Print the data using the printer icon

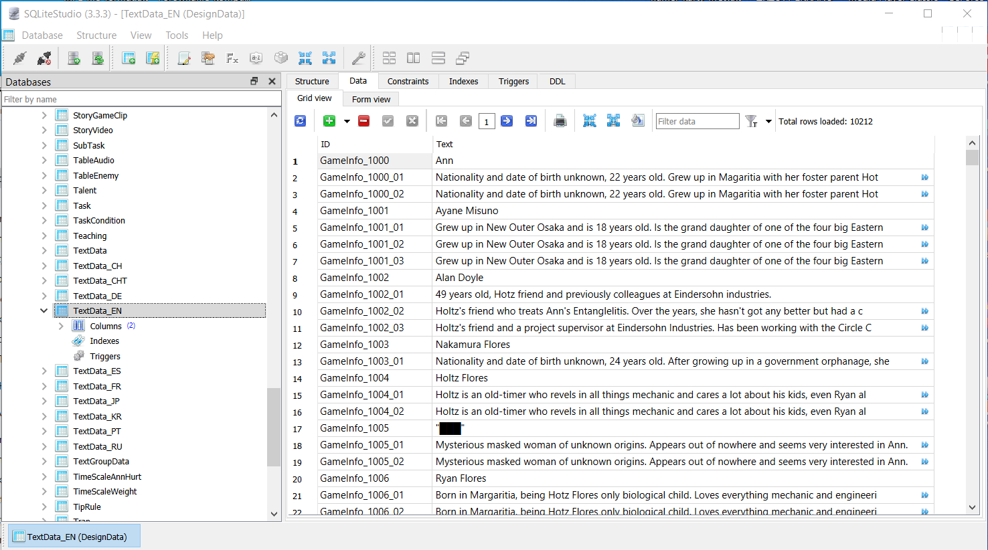point(560,121)
